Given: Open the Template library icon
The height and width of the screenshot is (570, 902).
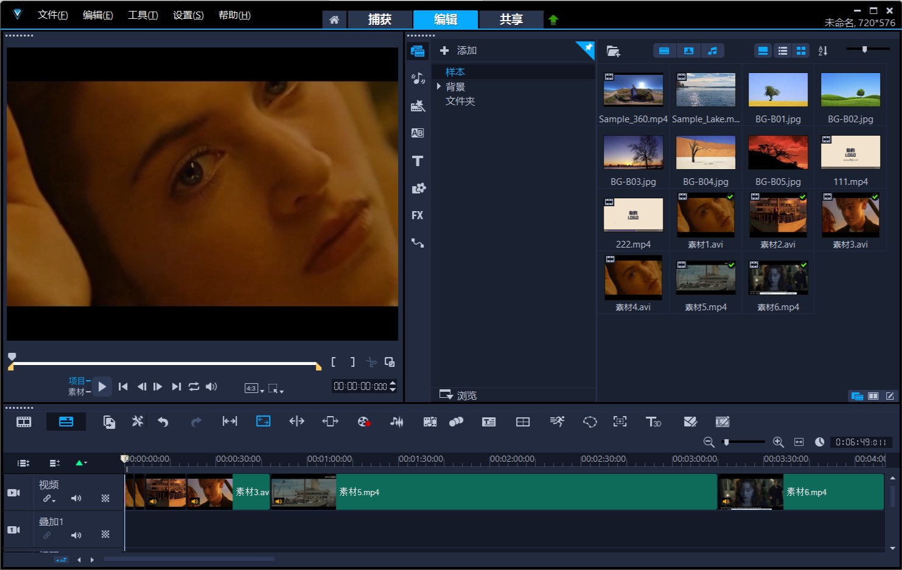Looking at the screenshot, I should pyautogui.click(x=418, y=106).
